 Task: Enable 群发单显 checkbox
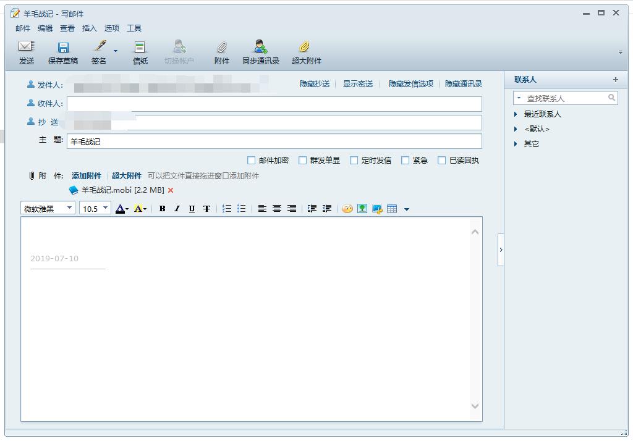pos(302,161)
